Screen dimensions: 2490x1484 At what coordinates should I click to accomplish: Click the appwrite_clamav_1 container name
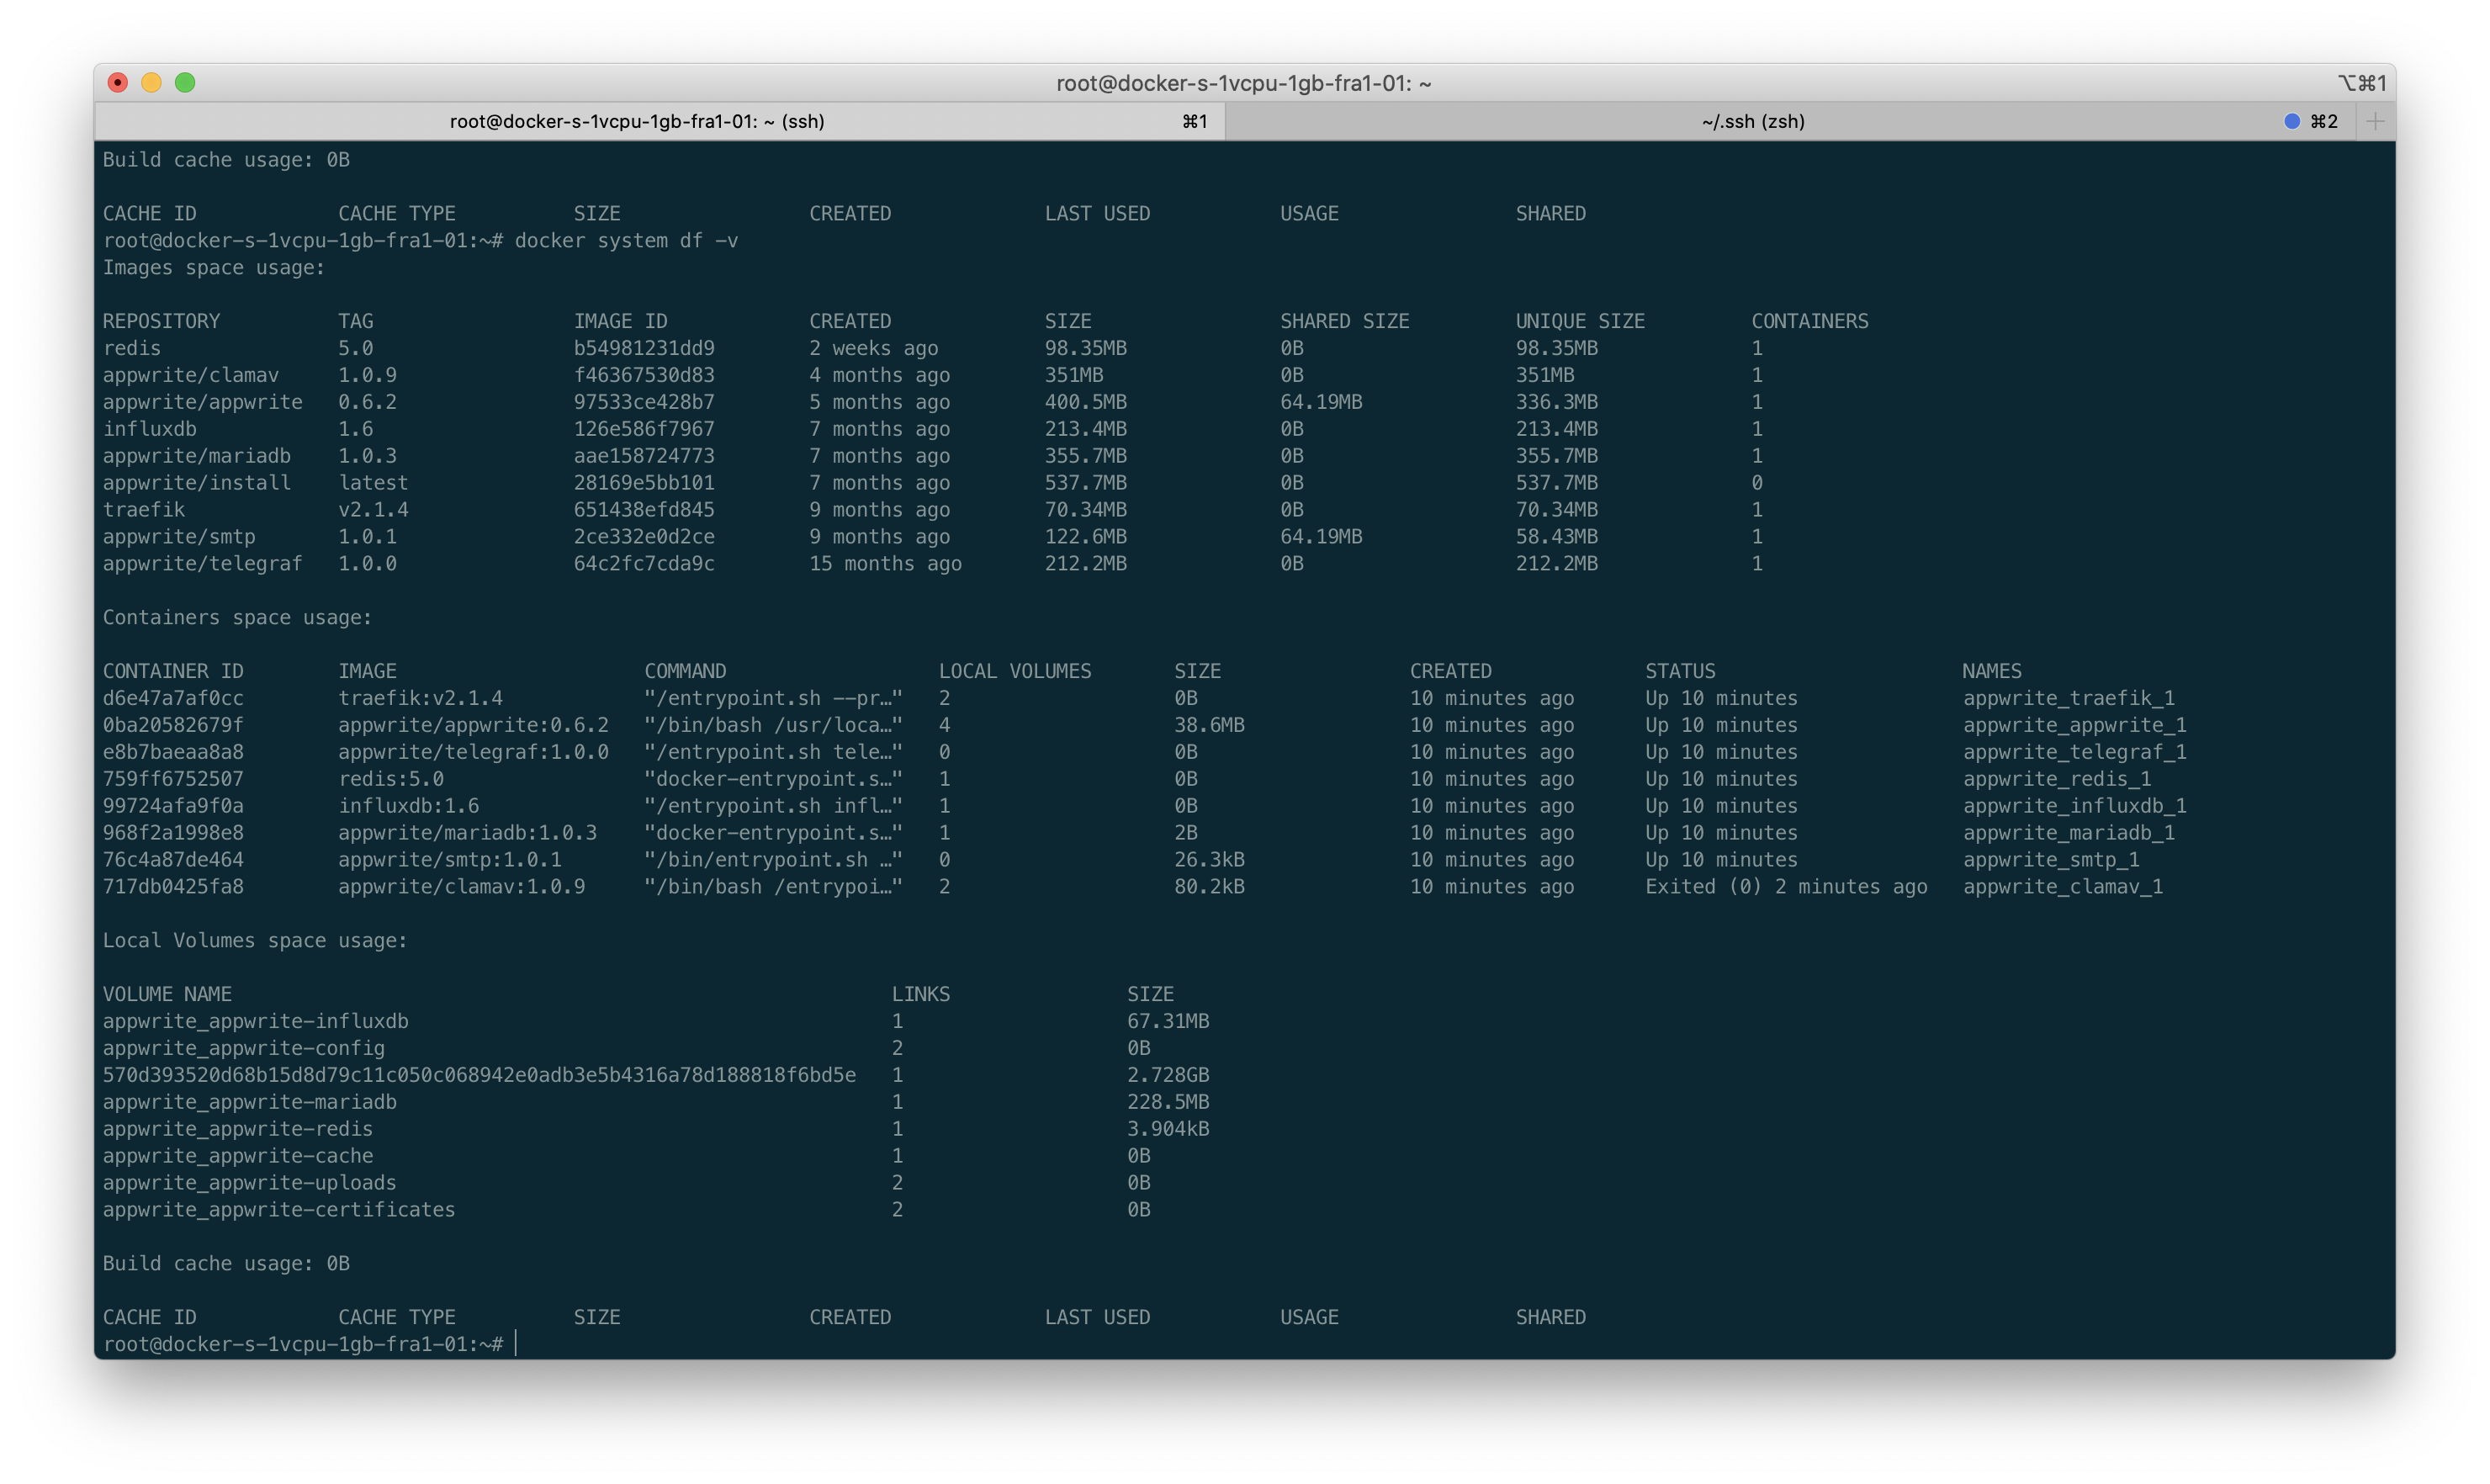click(2062, 886)
